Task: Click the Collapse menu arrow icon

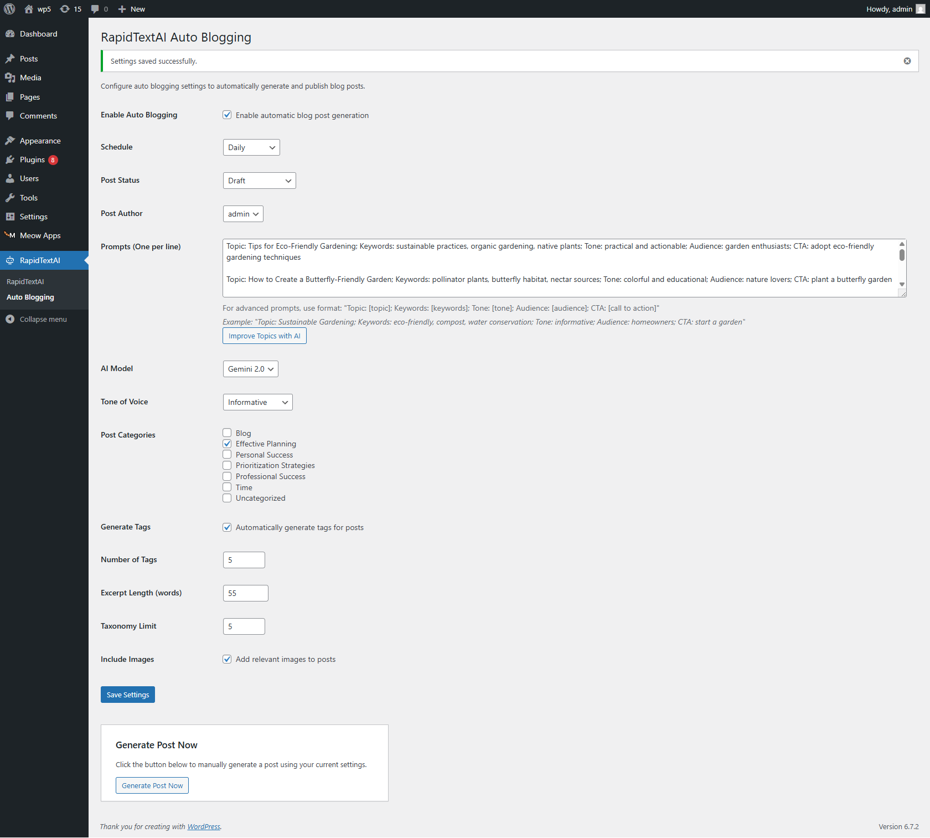Action: tap(10, 319)
